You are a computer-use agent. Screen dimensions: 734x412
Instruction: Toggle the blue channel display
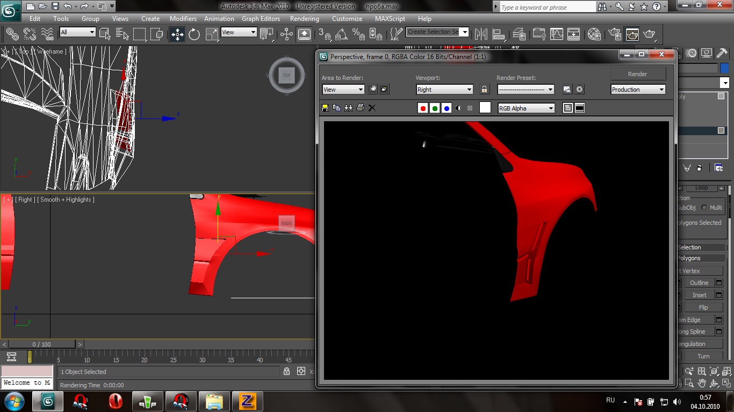(447, 108)
